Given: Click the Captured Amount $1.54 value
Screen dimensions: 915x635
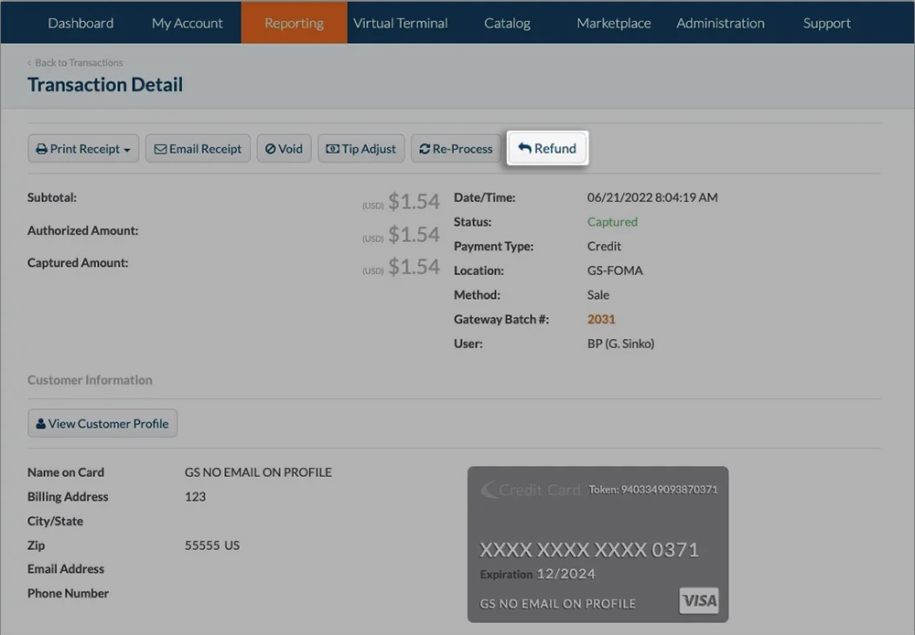Looking at the screenshot, I should point(414,267).
